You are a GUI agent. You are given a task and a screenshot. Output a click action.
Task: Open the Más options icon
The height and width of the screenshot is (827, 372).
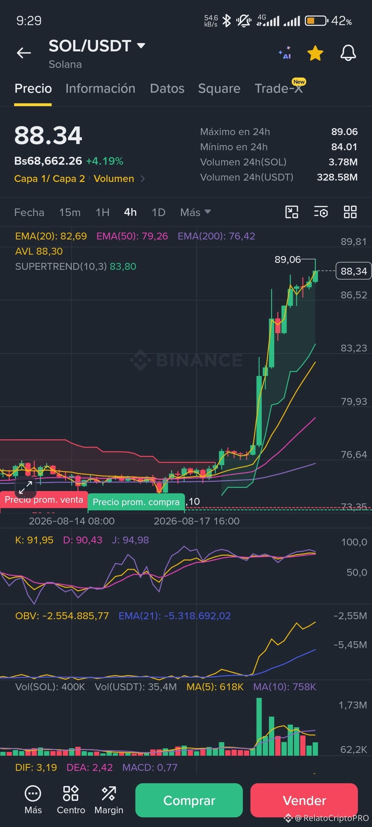pos(33,799)
